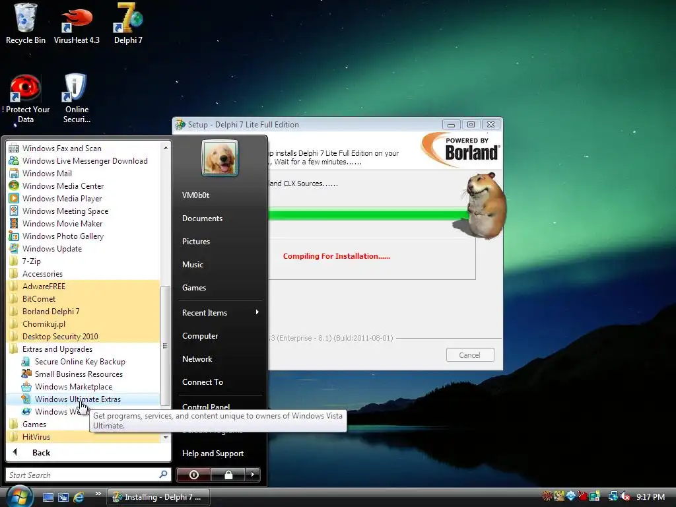Open Windows Media Center
The image size is (676, 507).
[83, 186]
